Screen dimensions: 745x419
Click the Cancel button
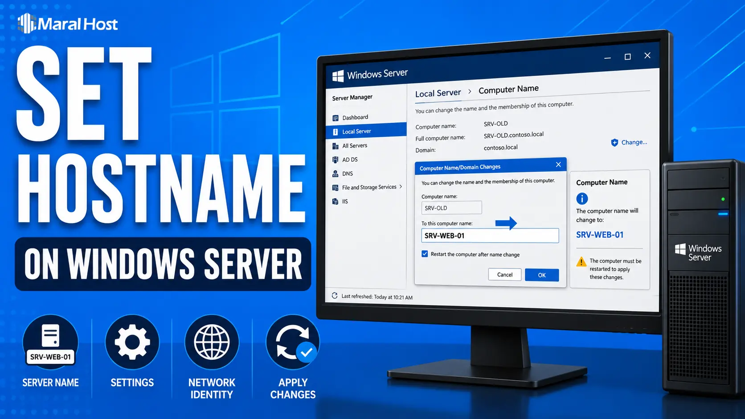tap(505, 275)
